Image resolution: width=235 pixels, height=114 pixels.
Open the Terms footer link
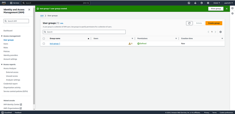tap(214, 112)
